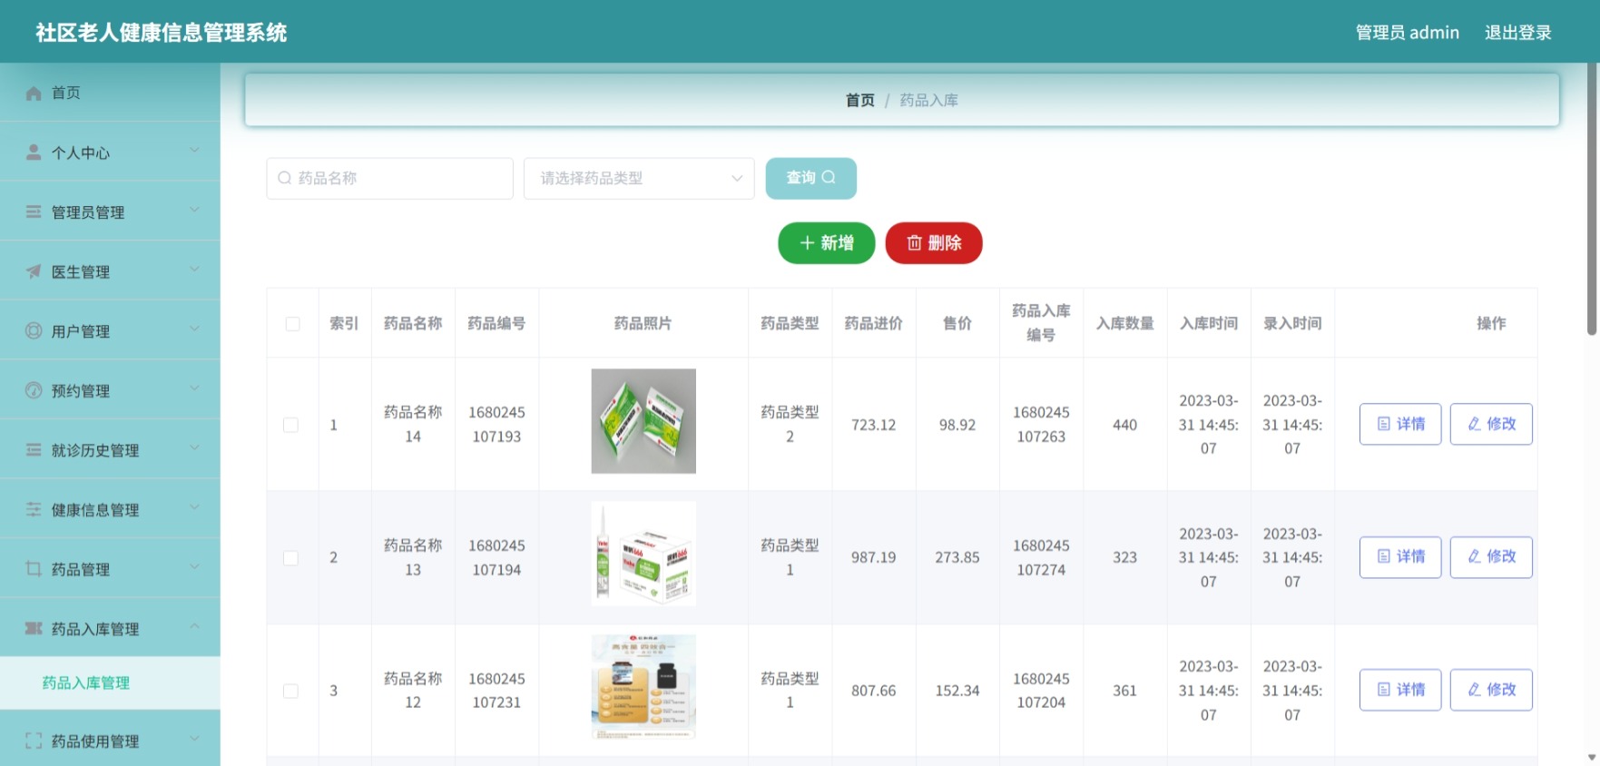Click the magnifier icon in 药品名称 field
The image size is (1600, 766).
coord(284,178)
